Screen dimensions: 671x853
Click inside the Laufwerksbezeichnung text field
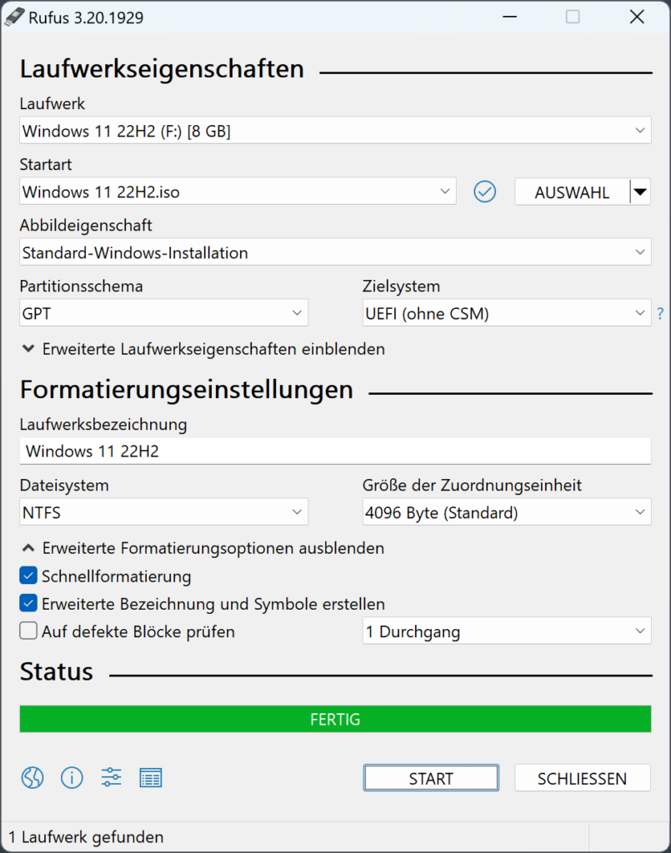(335, 451)
